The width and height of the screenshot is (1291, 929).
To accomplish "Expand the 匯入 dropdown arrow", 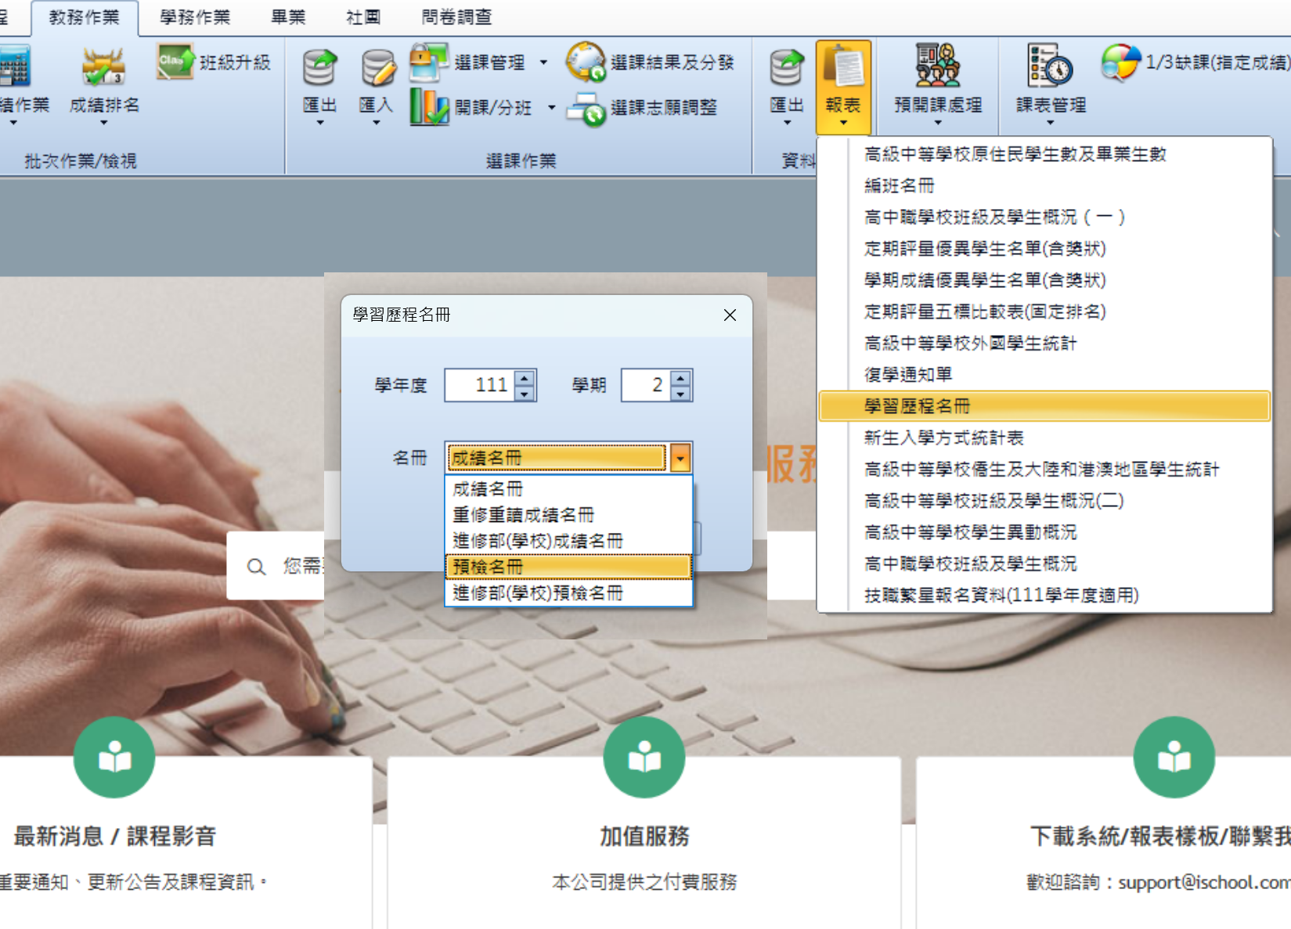I will point(377,123).
